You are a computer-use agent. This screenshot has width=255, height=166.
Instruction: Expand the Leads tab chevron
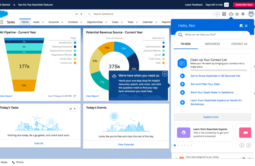pos(43,22)
